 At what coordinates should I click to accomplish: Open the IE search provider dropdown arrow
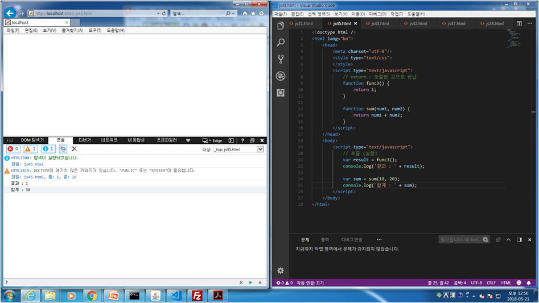point(233,14)
